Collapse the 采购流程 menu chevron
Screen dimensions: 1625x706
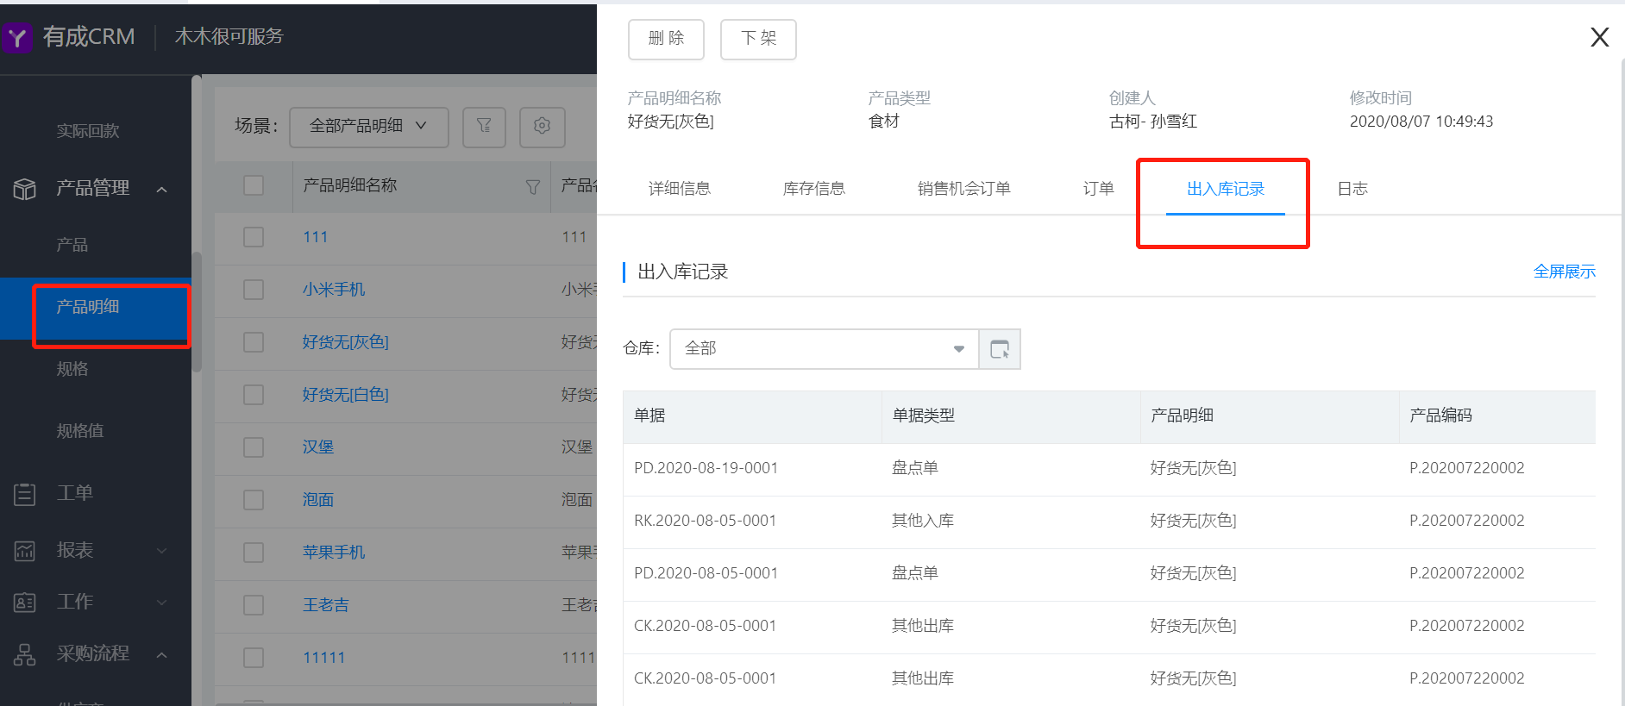click(x=162, y=655)
